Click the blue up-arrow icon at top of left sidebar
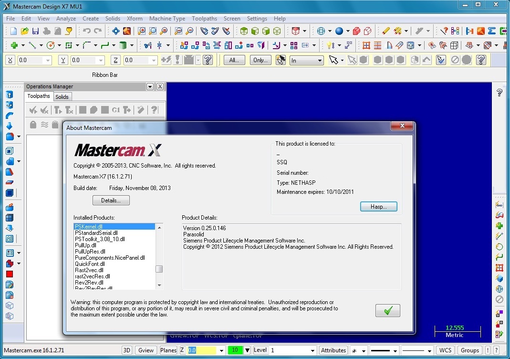This screenshot has height=359, width=510. coord(10,95)
